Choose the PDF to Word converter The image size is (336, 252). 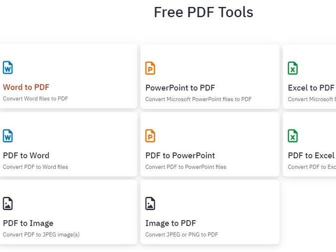click(x=26, y=155)
